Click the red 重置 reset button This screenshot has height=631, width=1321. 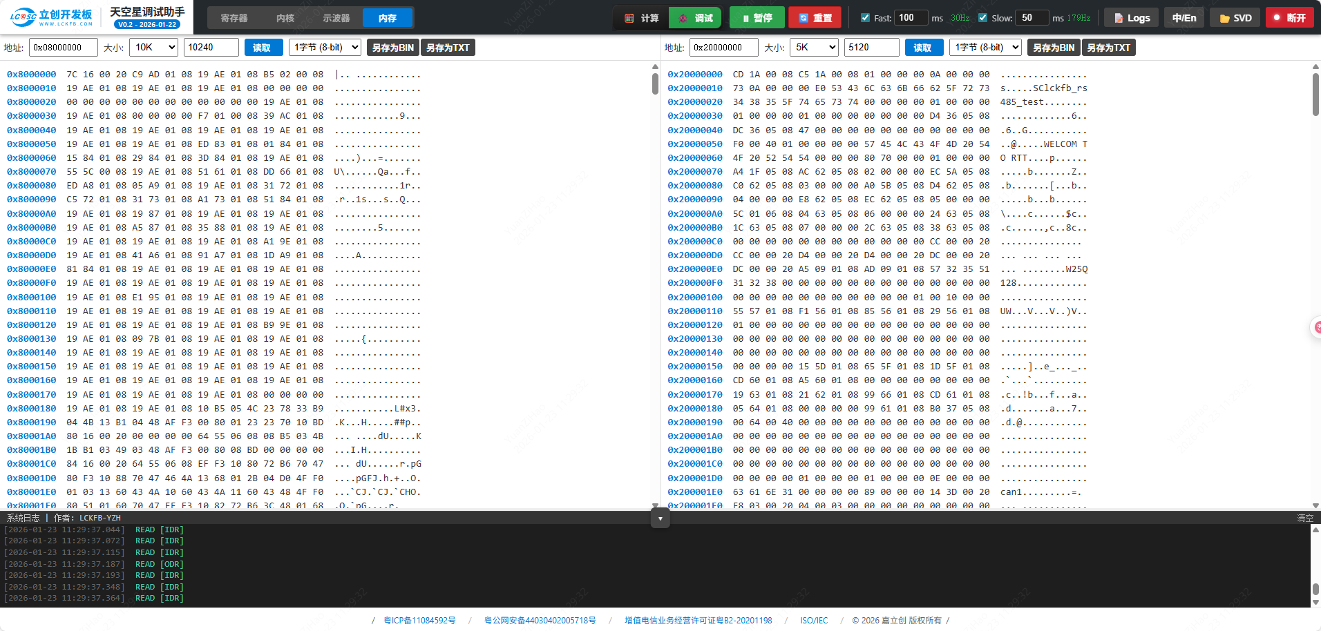tap(815, 18)
